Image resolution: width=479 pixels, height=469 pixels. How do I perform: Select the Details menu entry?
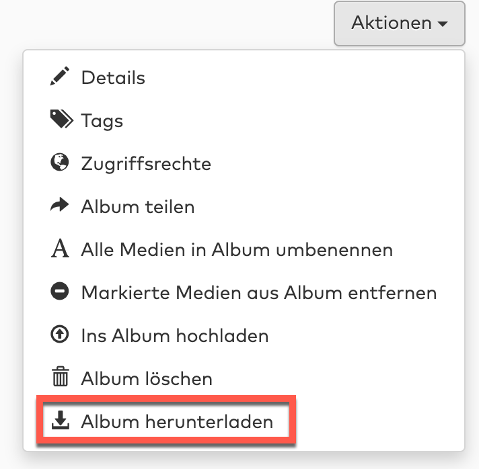pyautogui.click(x=113, y=78)
